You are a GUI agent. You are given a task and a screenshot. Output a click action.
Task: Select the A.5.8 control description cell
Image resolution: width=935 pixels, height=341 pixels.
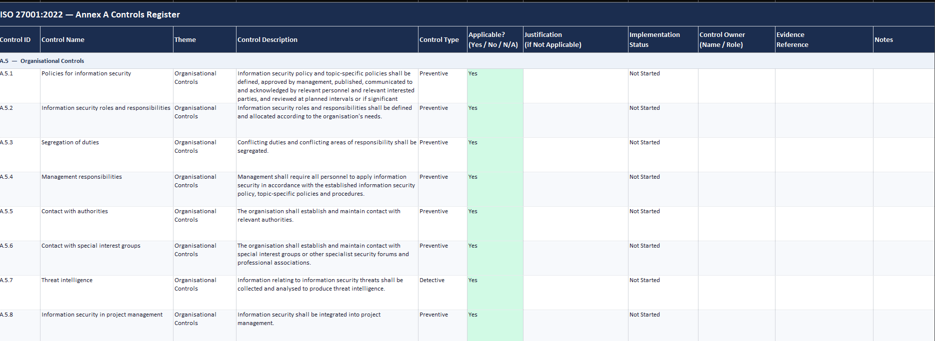pos(327,326)
